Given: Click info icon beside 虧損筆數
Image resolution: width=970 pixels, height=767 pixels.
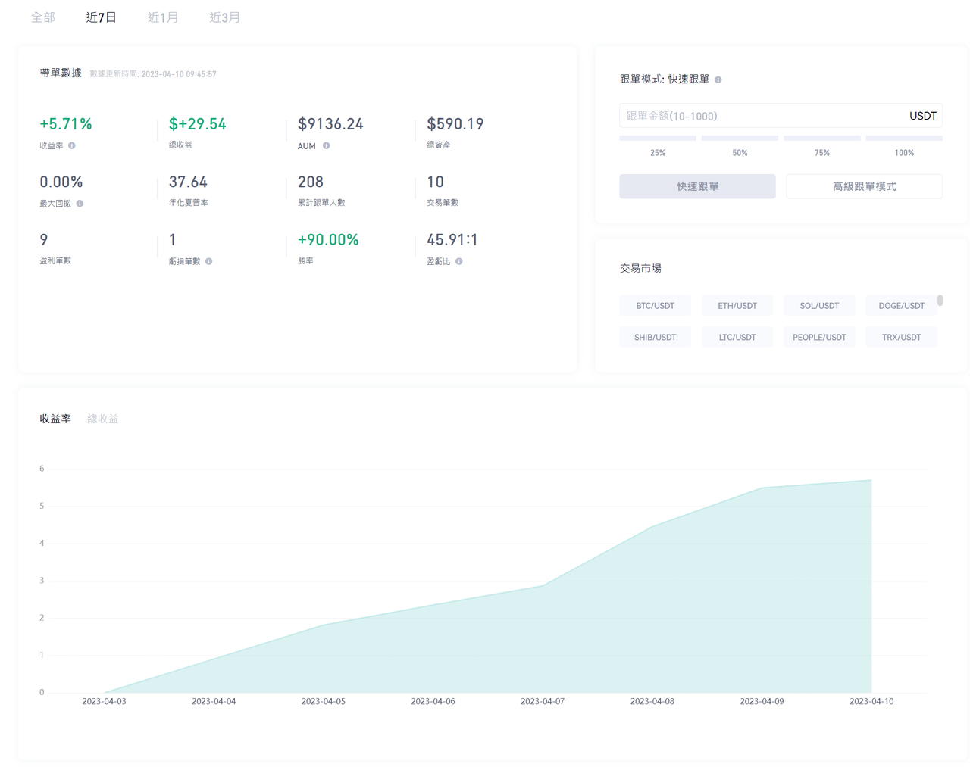Looking at the screenshot, I should pos(209,261).
